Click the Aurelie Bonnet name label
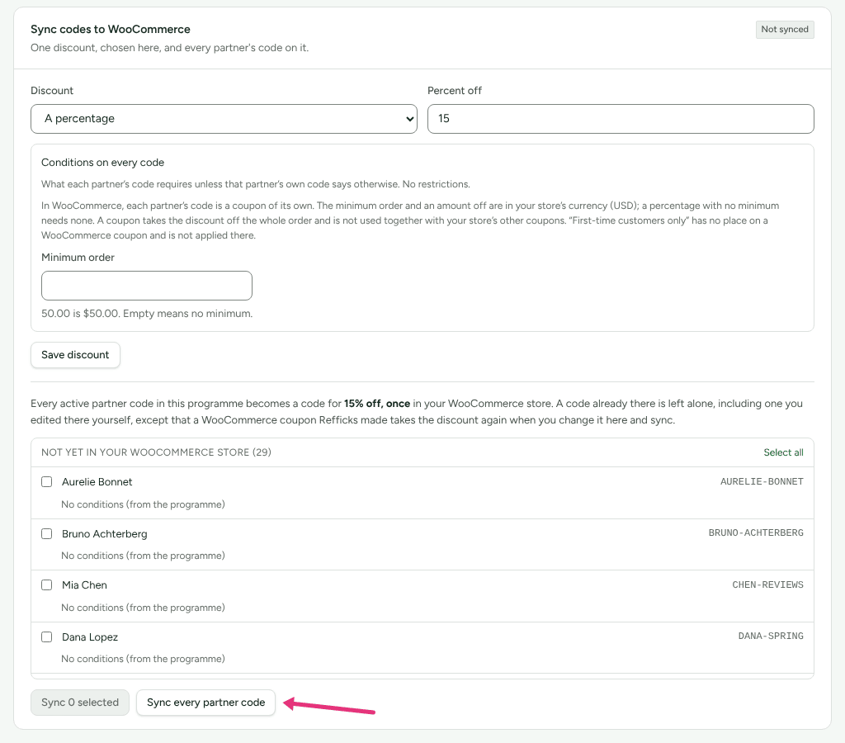Screen dimensions: 845x743 pyautogui.click(x=97, y=481)
